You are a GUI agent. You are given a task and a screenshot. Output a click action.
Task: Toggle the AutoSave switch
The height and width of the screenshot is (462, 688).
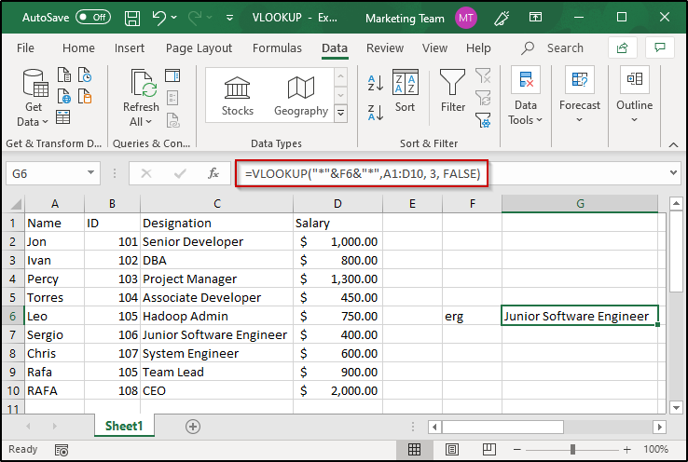pyautogui.click(x=92, y=18)
